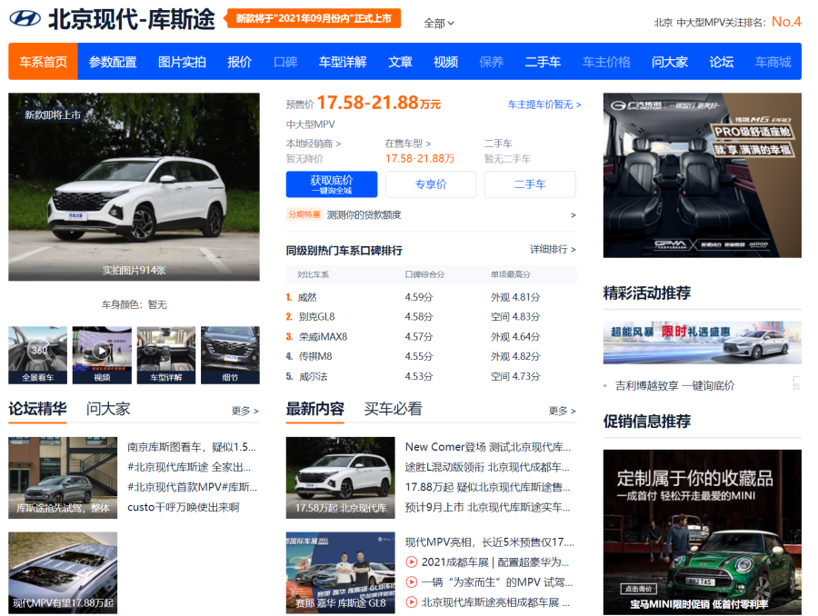Screen dimensions: 818x616
Task: Click 传祺M8 in the ranking list
Action: click(315, 356)
